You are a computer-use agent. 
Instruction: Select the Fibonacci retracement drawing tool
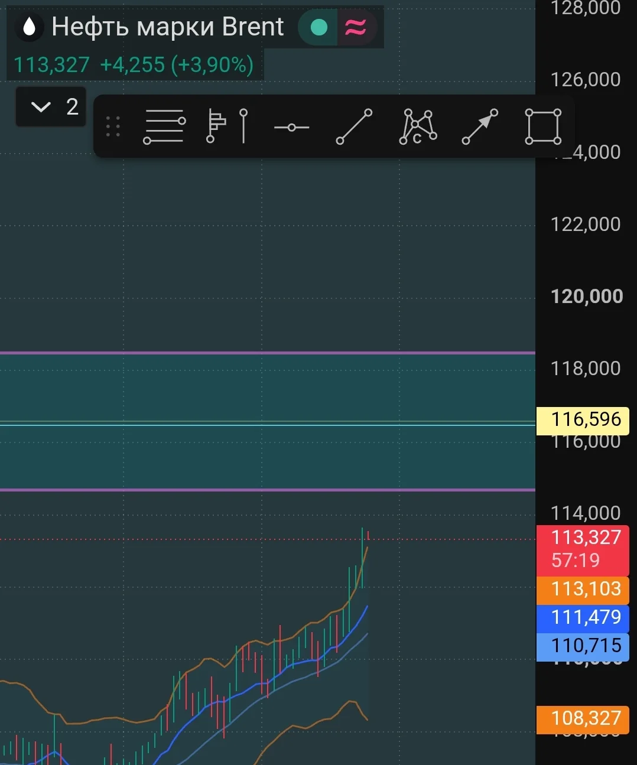[x=164, y=126]
